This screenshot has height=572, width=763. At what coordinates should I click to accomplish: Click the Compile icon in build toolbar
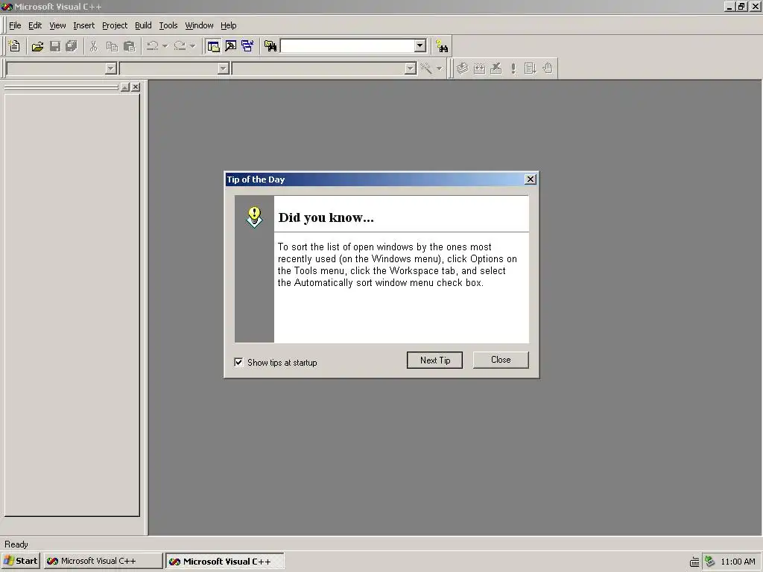click(462, 68)
